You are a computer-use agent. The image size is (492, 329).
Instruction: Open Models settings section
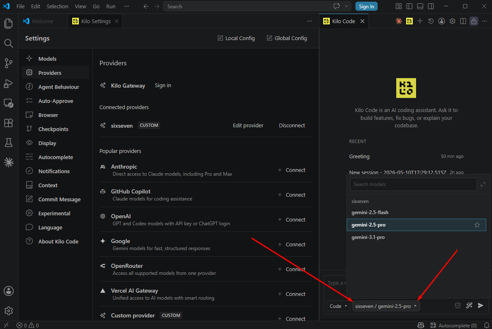click(x=56, y=59)
